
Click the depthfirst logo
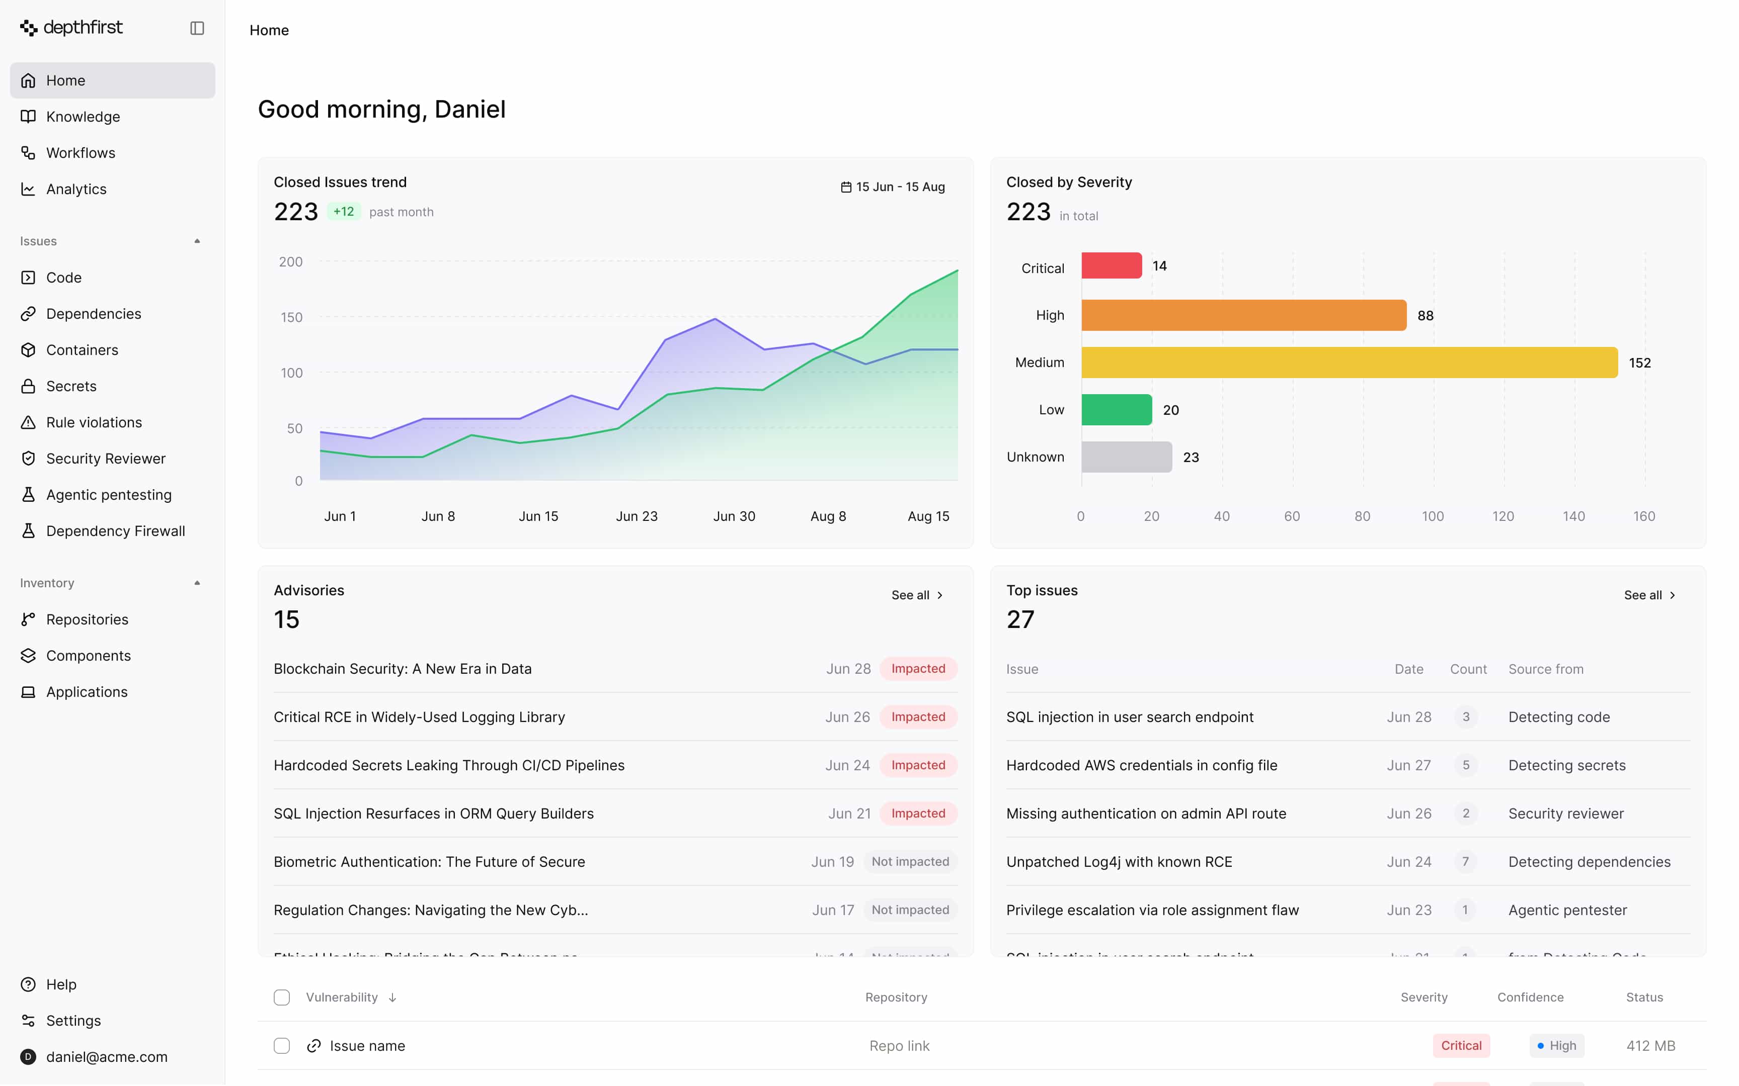click(71, 28)
